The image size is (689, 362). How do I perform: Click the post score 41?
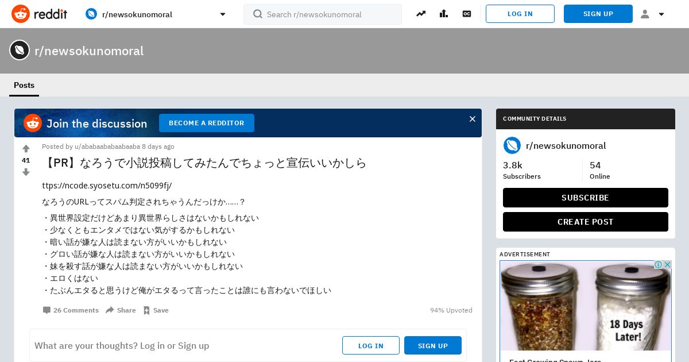(x=26, y=160)
